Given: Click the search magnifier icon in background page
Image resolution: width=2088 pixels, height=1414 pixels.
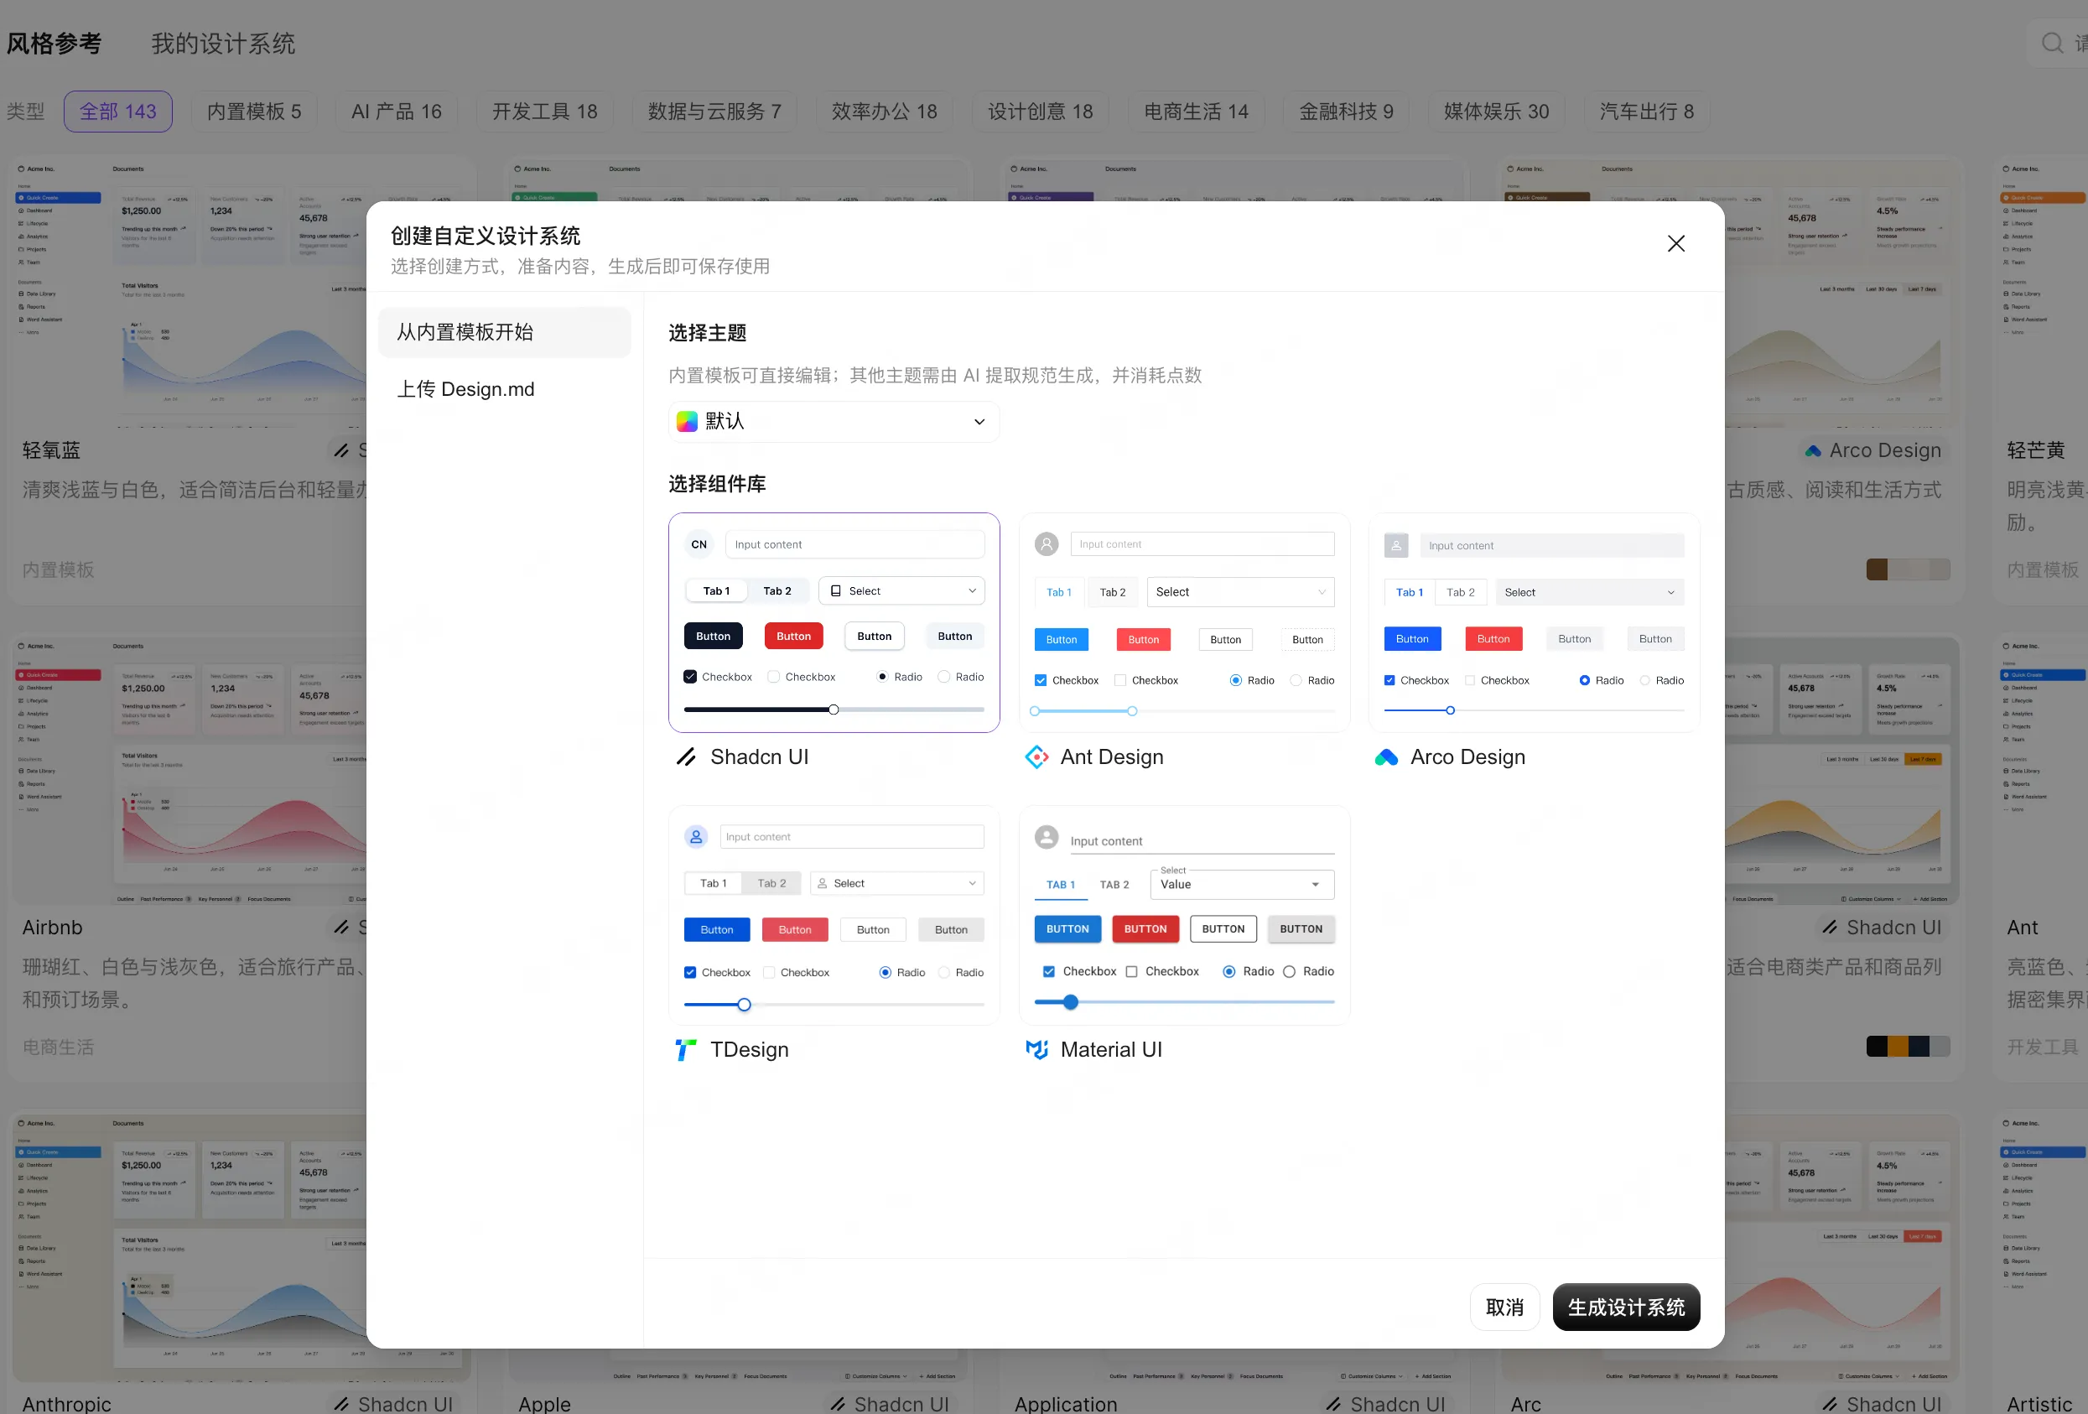Looking at the screenshot, I should tap(2052, 42).
